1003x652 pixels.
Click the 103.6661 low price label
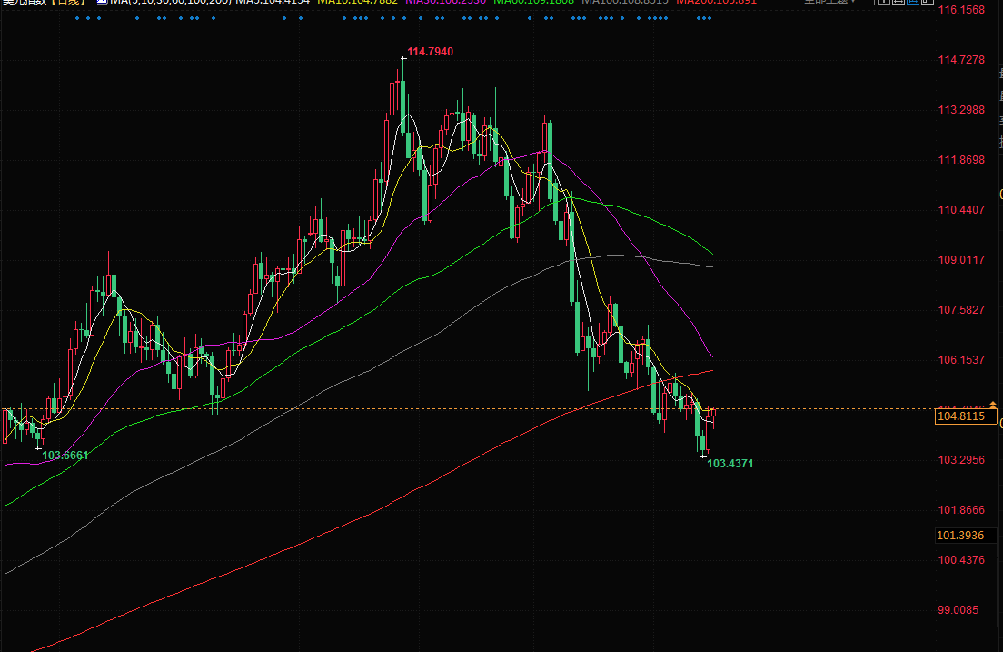pyautogui.click(x=65, y=455)
